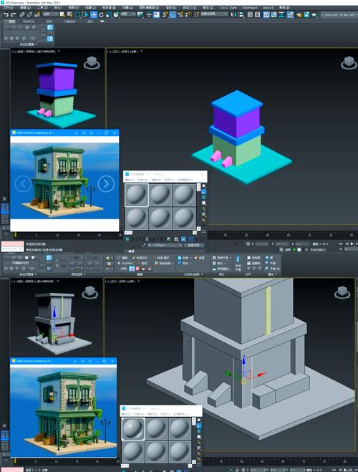Viewport: 358px width, 472px height.
Task: Select the Select and Link tool
Action: [22, 14]
